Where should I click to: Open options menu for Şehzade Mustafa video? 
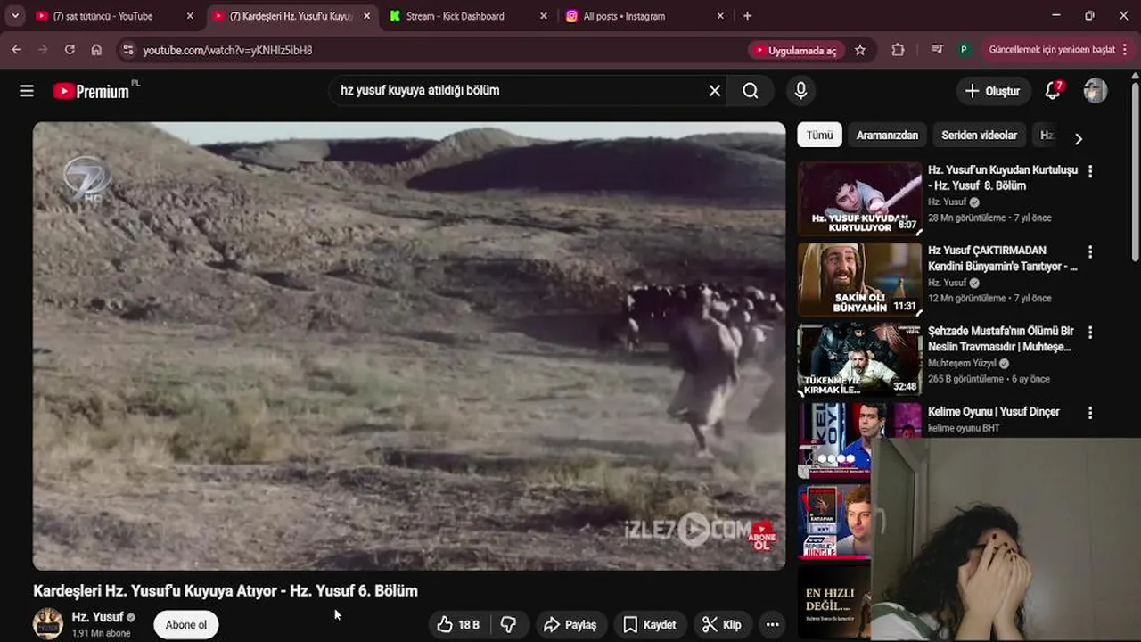point(1089,333)
